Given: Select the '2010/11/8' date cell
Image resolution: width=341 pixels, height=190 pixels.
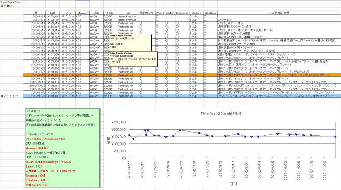Looking at the screenshot, I should tap(34, 92).
